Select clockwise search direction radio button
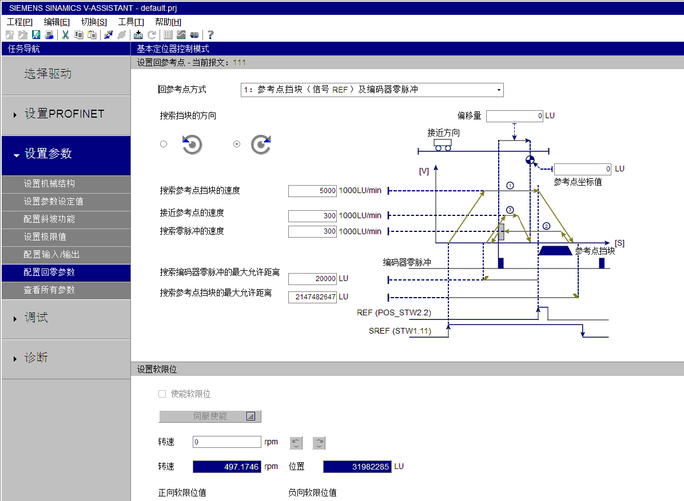The height and width of the screenshot is (501, 684). (x=237, y=144)
